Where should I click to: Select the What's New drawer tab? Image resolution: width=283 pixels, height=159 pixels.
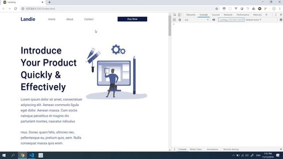pyautogui.click(x=195, y=149)
